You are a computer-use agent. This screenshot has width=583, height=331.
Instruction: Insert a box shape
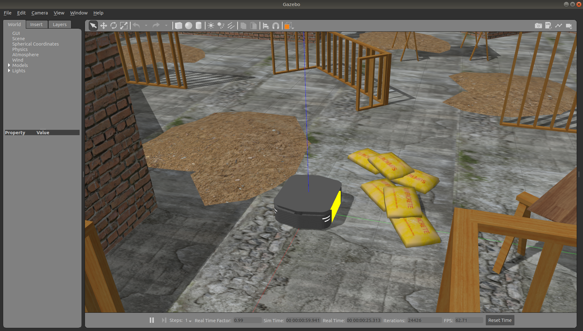178,26
